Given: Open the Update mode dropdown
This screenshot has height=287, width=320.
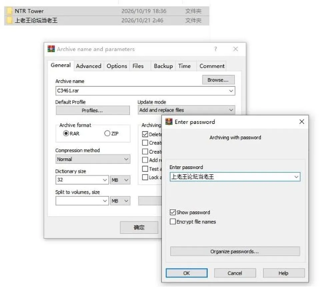Looking at the screenshot, I should pyautogui.click(x=186, y=110).
